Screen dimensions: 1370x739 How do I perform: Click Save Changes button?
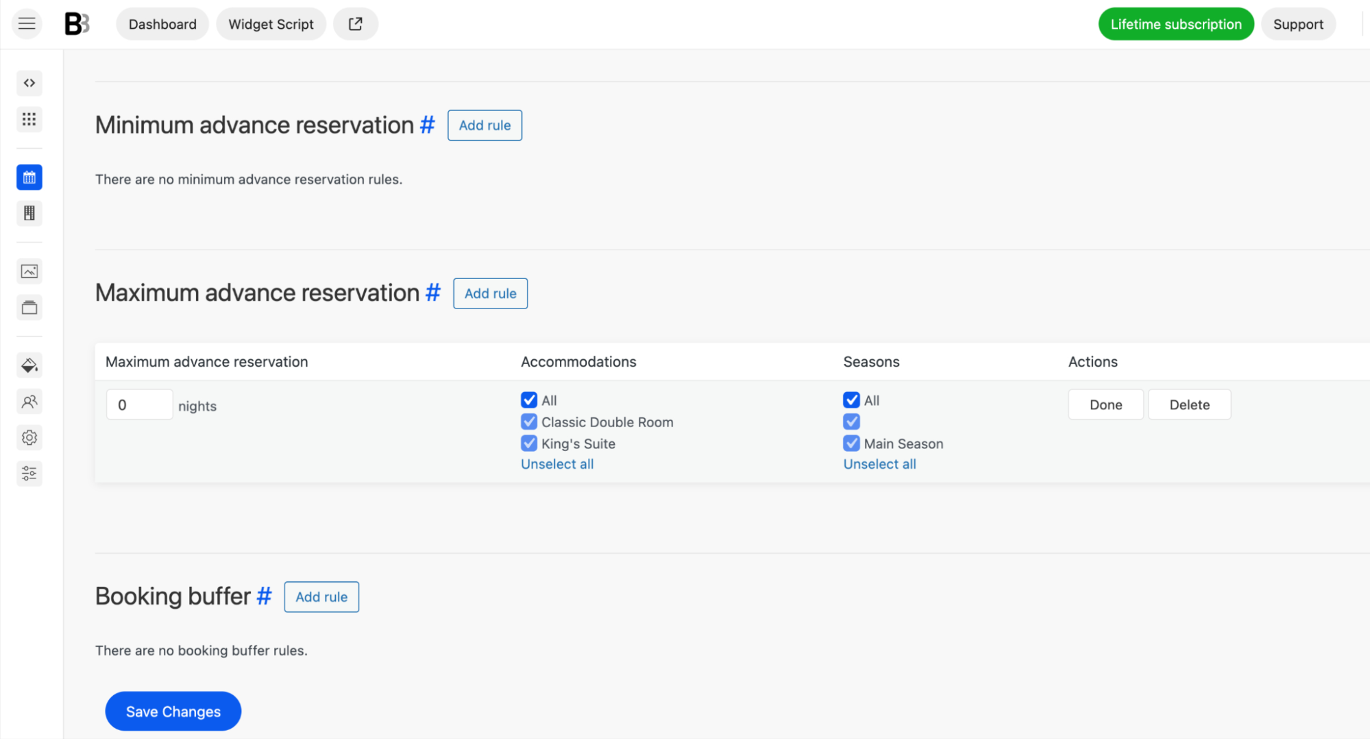pos(173,712)
